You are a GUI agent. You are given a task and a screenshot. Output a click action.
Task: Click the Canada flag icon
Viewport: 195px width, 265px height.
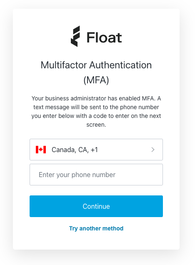click(41, 150)
